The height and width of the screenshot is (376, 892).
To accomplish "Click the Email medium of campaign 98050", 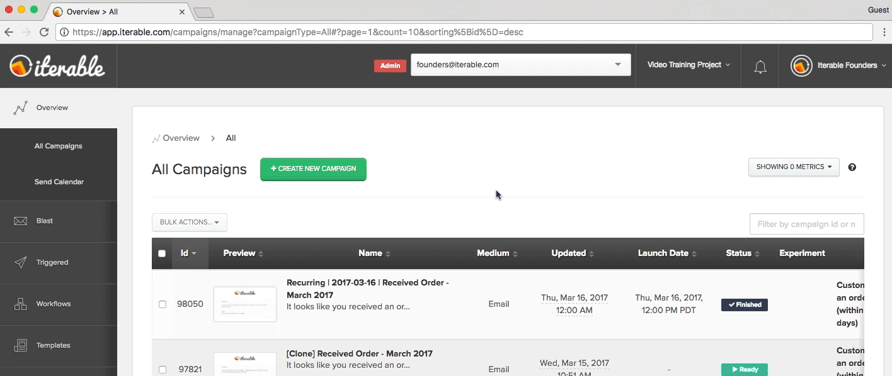I will [499, 304].
